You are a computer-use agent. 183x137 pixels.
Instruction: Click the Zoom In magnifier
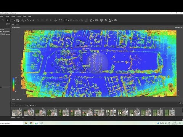[x=47, y=20]
